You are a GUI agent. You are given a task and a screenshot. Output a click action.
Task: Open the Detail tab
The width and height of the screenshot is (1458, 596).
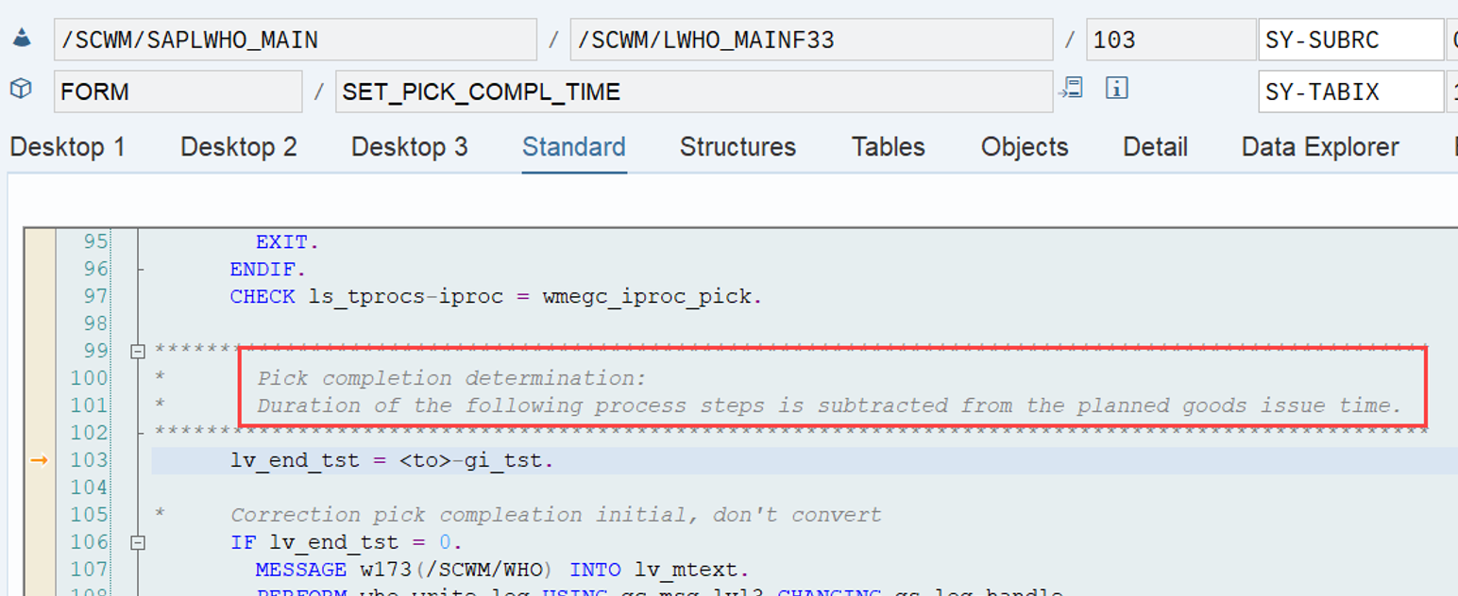(x=1155, y=147)
